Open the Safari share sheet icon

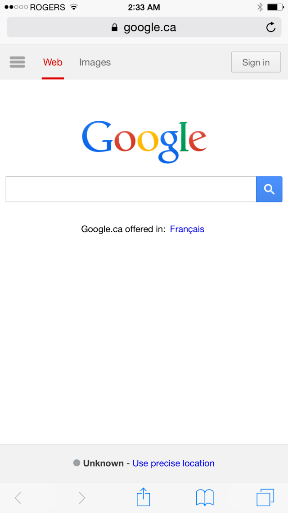click(144, 497)
